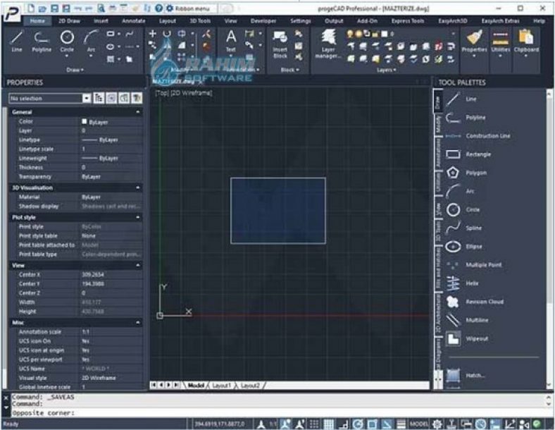Open the Properties ribbon button

pyautogui.click(x=474, y=43)
